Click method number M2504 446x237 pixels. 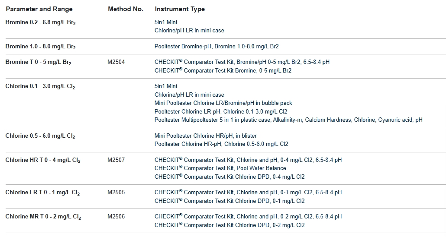click(116, 62)
